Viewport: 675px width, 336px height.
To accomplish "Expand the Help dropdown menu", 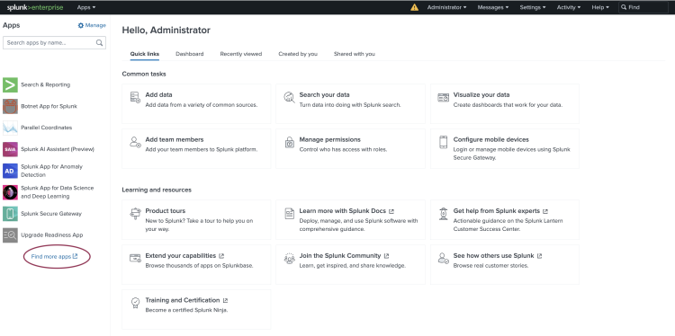I will pos(600,7).
